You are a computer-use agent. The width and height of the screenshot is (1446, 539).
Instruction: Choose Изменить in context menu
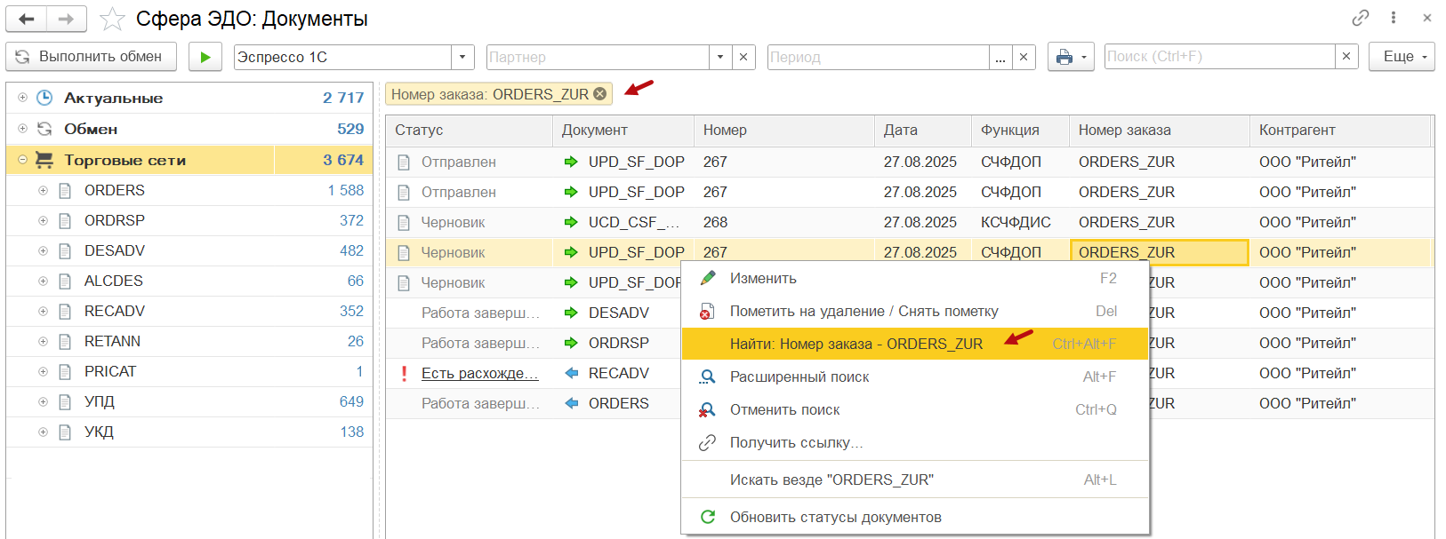coord(915,278)
